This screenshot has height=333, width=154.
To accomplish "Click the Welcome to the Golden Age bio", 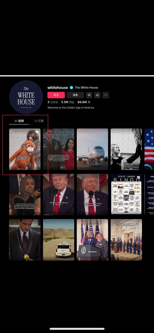I will tap(71, 107).
